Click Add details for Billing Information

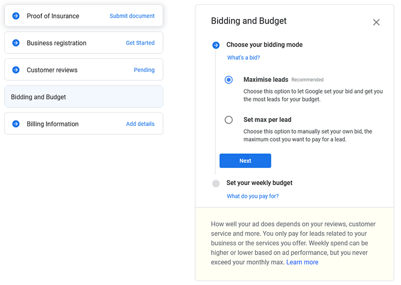(x=140, y=124)
